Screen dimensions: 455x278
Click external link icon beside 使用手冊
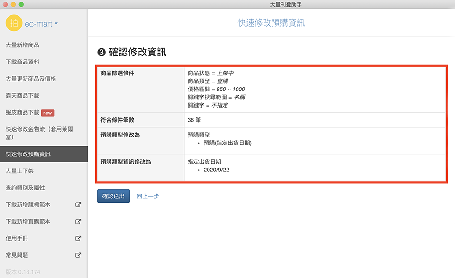pyautogui.click(x=78, y=238)
